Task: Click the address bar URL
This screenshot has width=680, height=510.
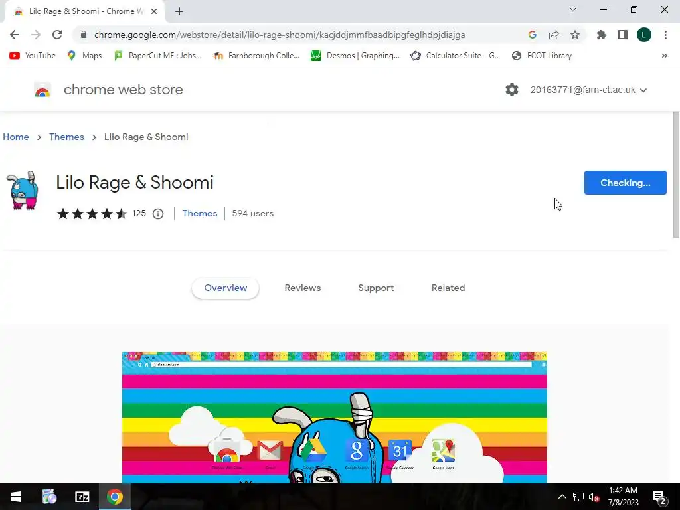Action: tap(280, 35)
